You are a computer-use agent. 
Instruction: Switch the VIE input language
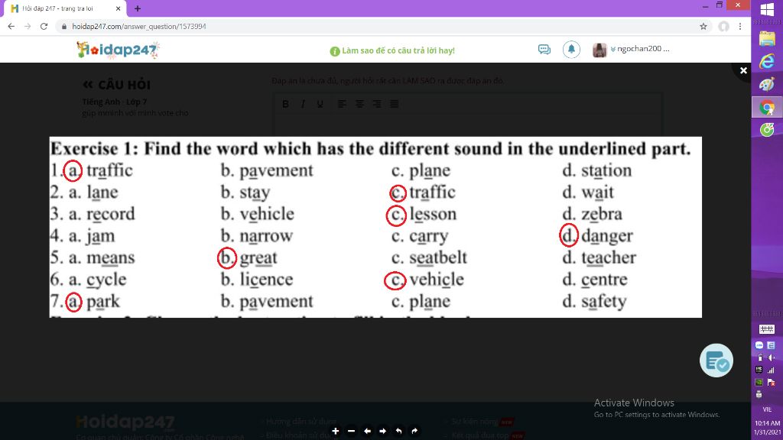point(767,409)
